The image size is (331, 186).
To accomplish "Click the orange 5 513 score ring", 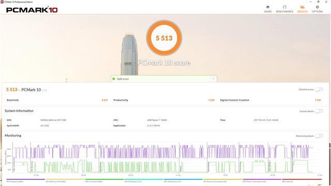I will (164, 38).
